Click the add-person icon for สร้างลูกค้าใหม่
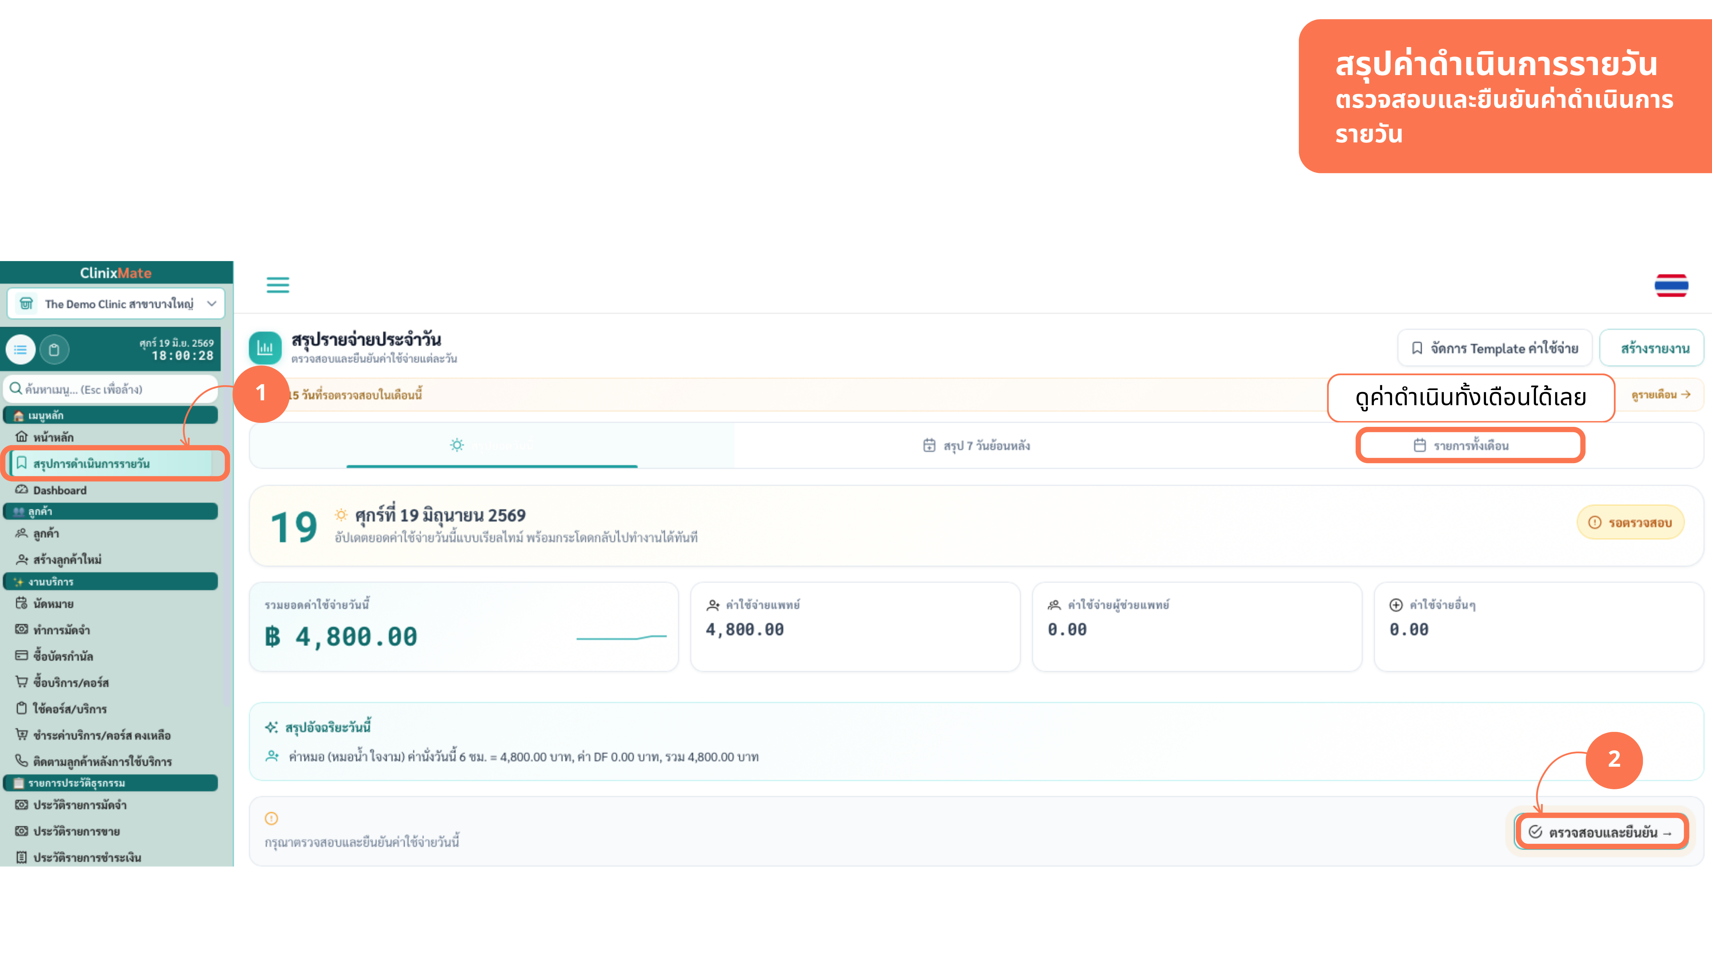Viewport: 1712px width, 963px height. [x=22, y=560]
